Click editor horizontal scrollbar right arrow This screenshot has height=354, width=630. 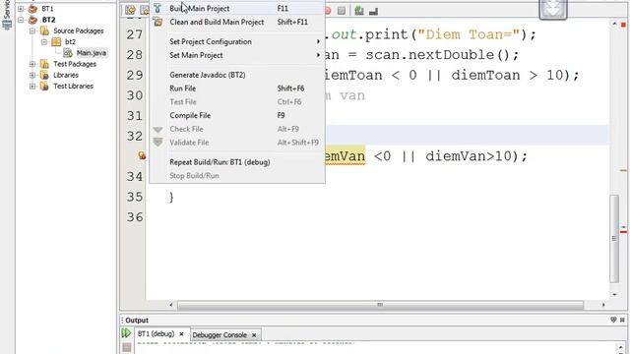tap(603, 305)
